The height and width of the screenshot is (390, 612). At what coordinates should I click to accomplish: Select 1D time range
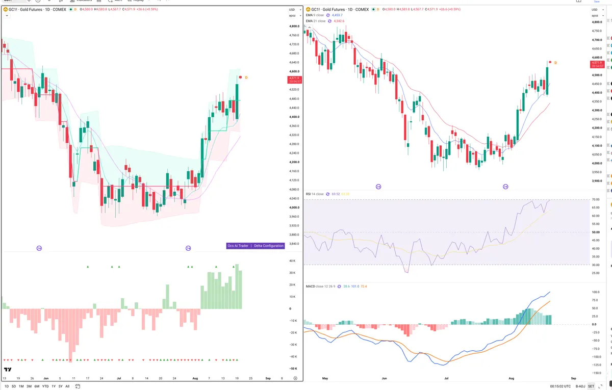coord(6,386)
